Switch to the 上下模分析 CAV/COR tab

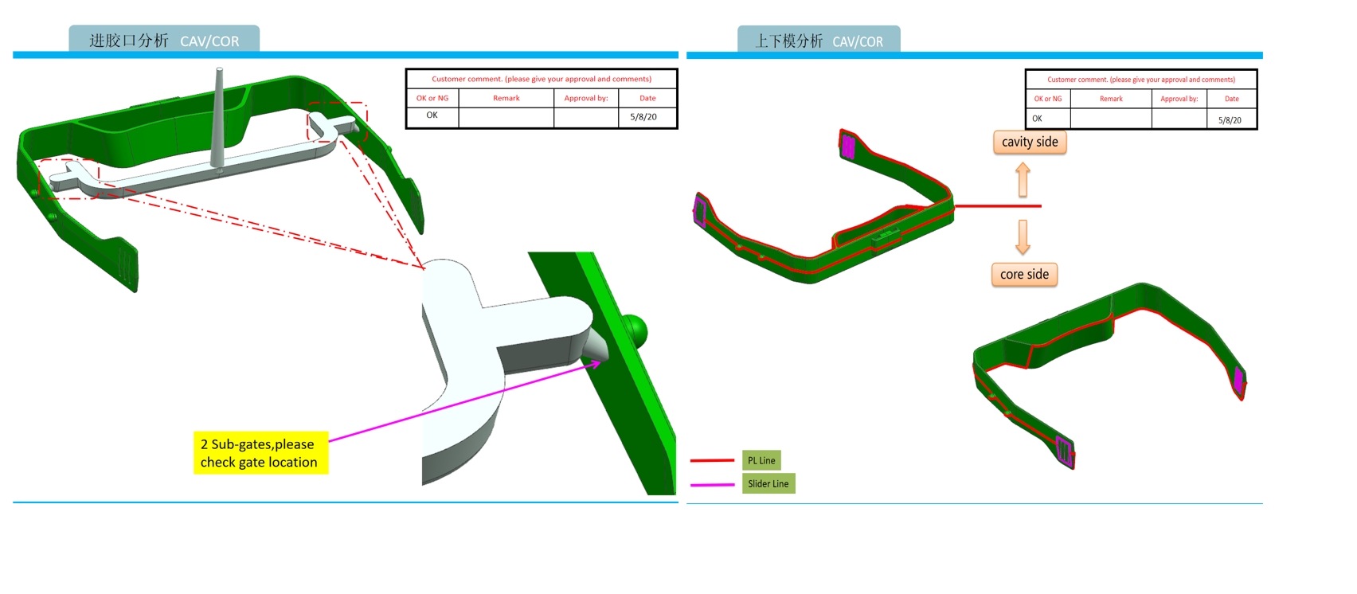pos(819,41)
